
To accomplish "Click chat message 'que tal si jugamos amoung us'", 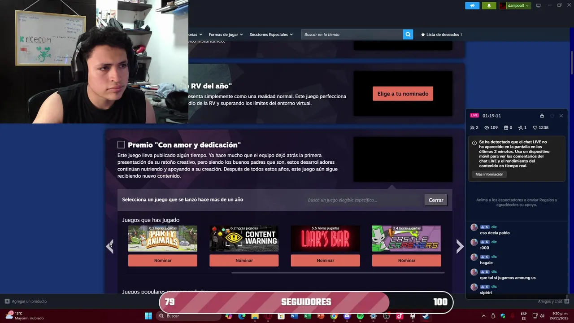I will 508,278.
